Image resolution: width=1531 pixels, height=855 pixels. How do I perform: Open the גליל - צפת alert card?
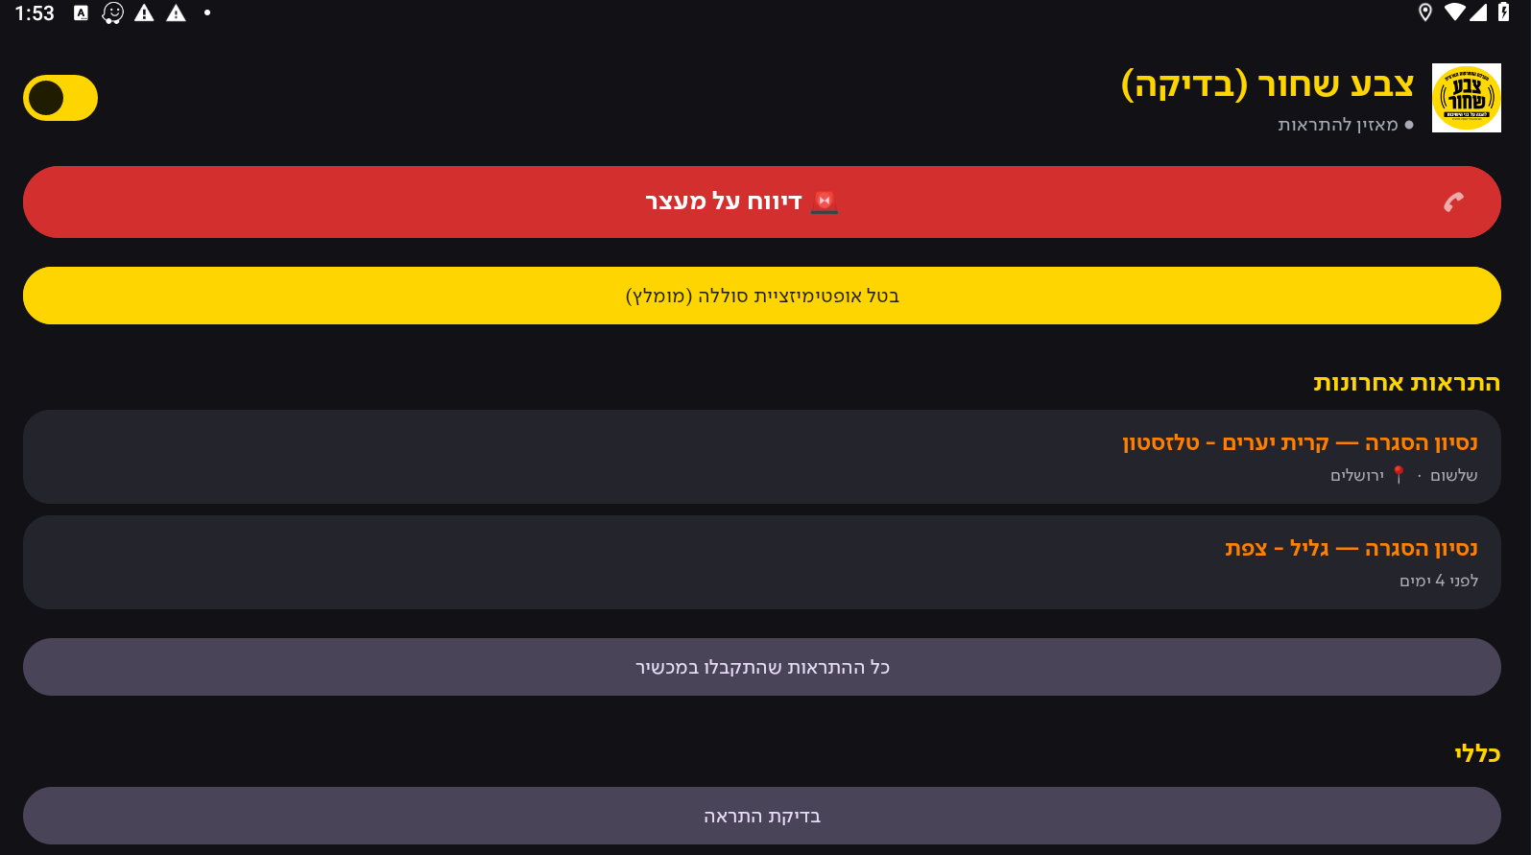pyautogui.click(x=762, y=562)
